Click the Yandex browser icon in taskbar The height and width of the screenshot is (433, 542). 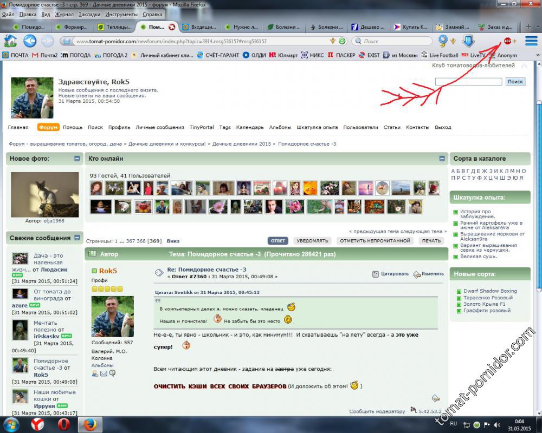point(37,424)
